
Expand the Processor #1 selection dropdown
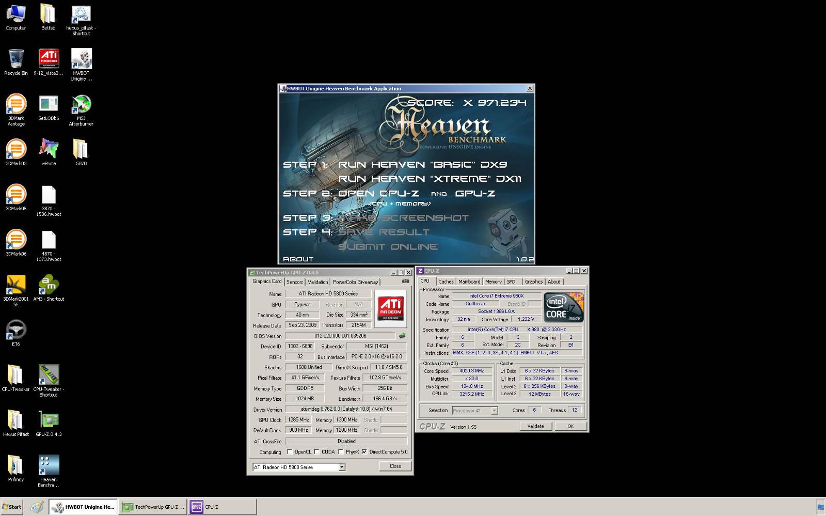point(494,411)
